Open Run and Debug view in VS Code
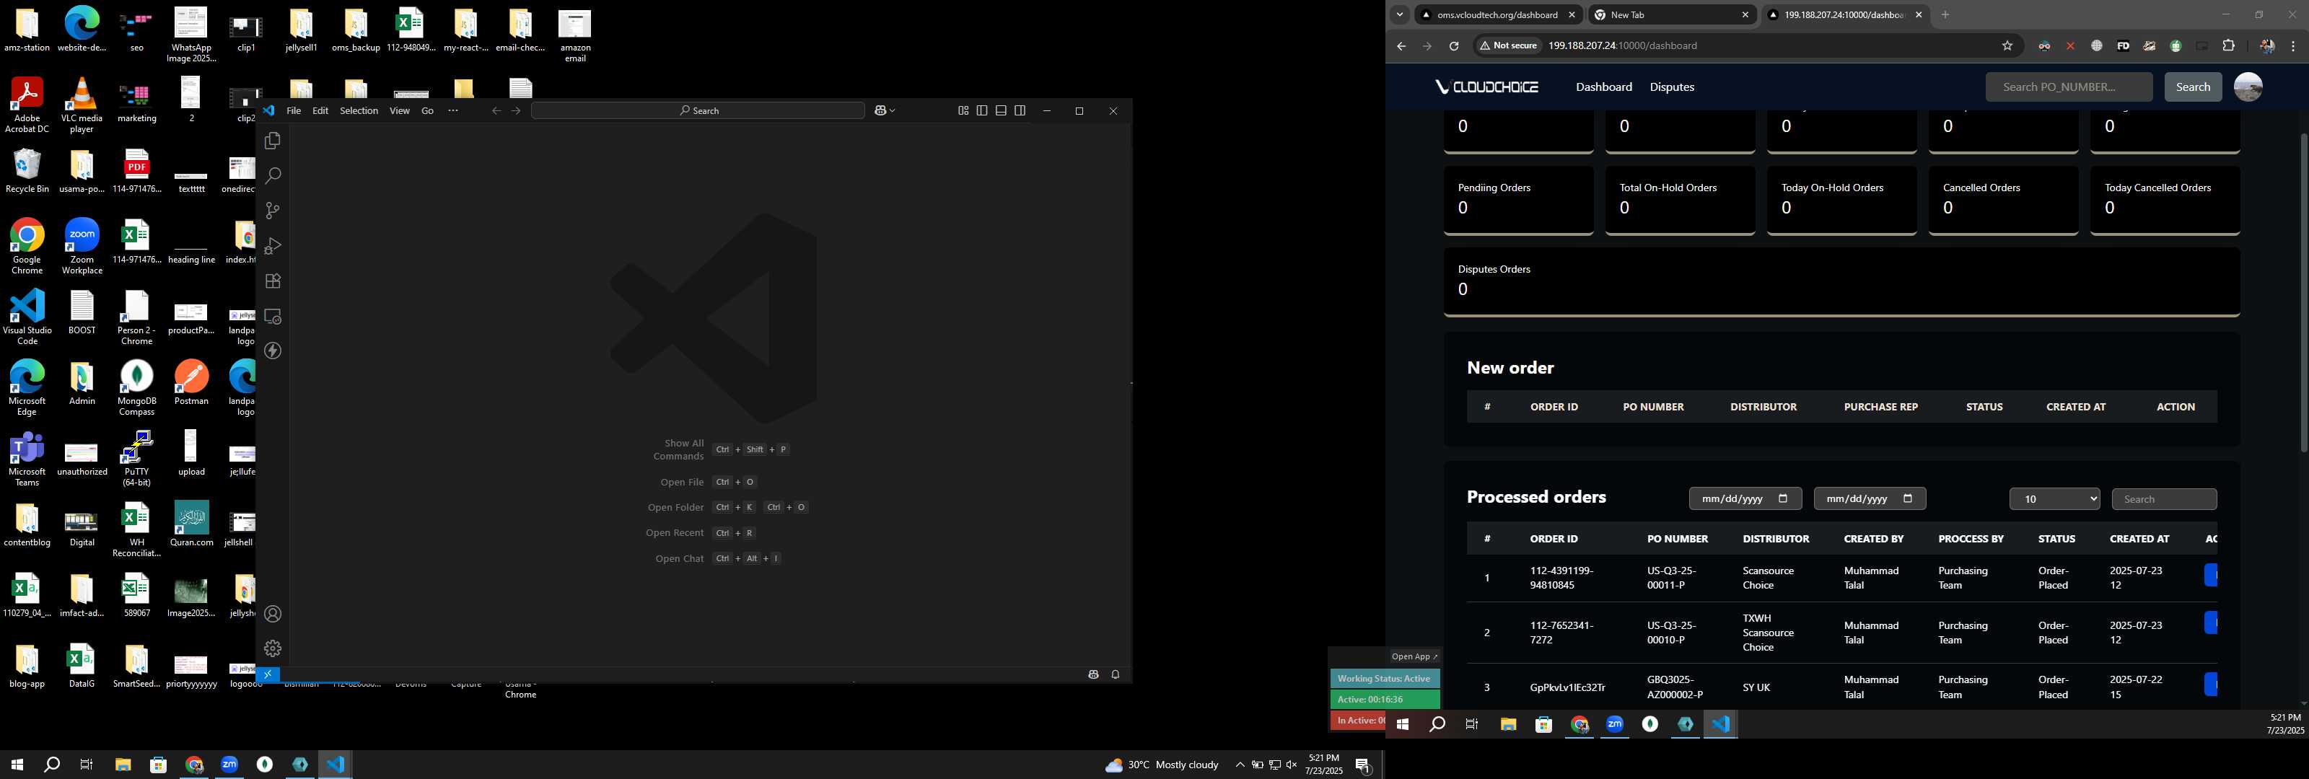 [273, 246]
